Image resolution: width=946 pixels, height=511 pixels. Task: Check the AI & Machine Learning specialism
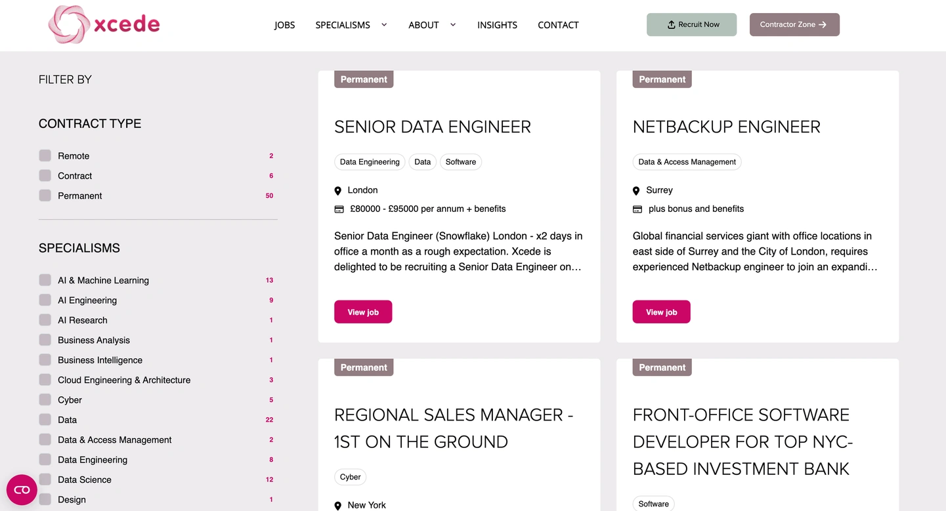(45, 280)
